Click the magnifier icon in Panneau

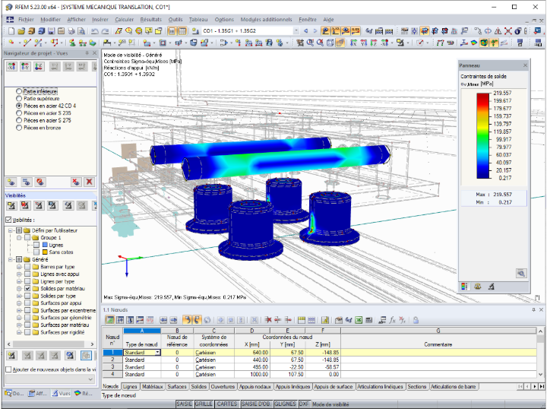click(521, 273)
